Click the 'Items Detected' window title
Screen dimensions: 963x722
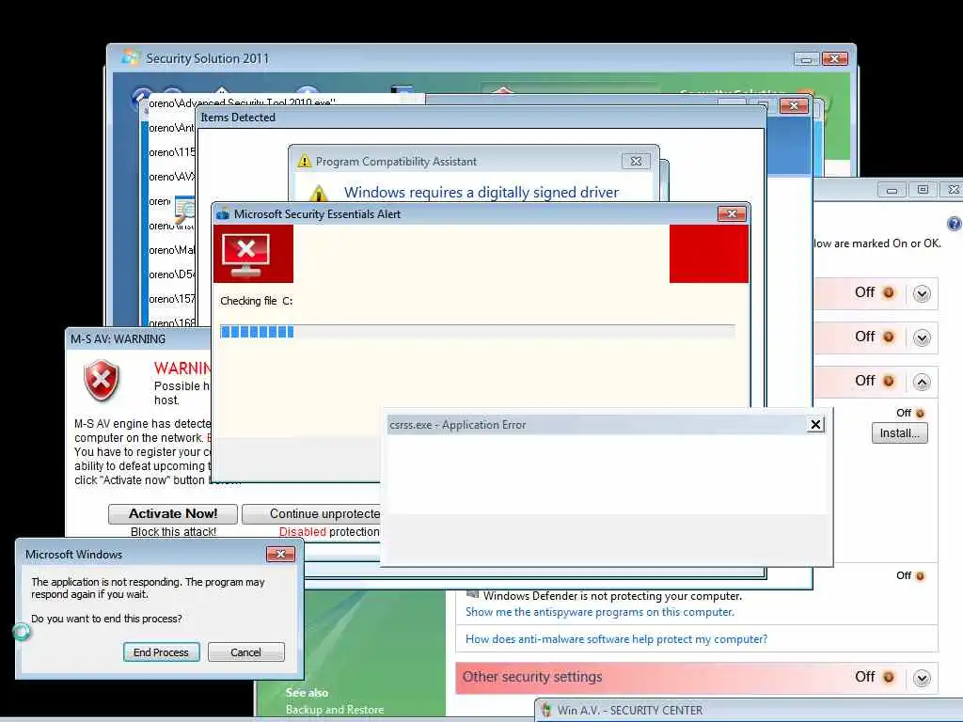[x=238, y=118]
